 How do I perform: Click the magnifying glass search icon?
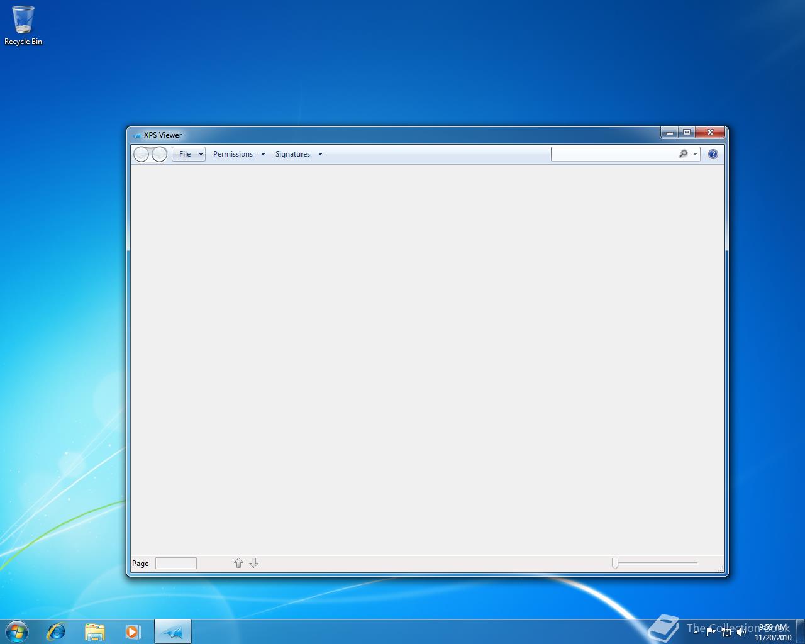[683, 154]
